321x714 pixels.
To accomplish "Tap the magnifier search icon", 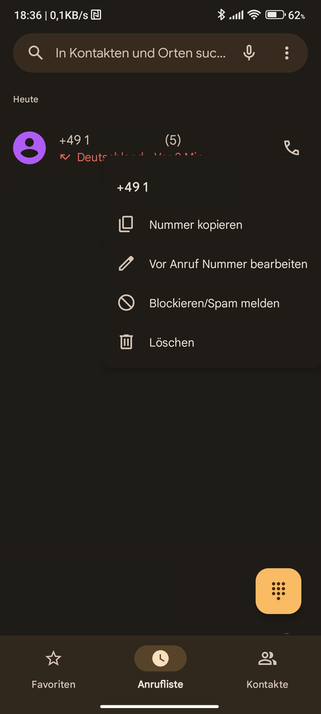I will pos(36,53).
